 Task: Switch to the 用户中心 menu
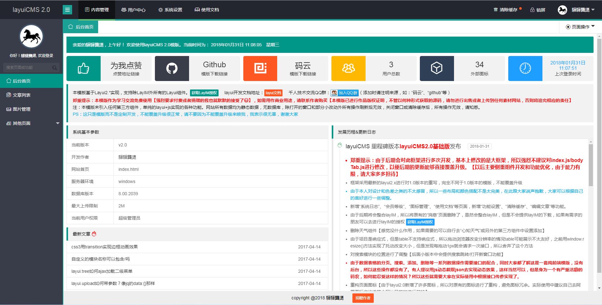tap(133, 10)
